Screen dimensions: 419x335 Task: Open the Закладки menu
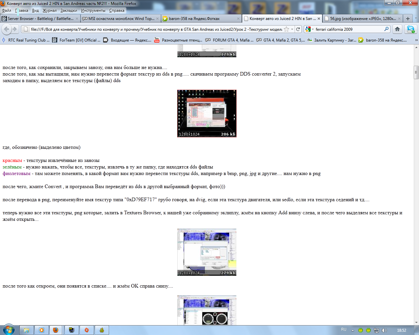point(69,10)
